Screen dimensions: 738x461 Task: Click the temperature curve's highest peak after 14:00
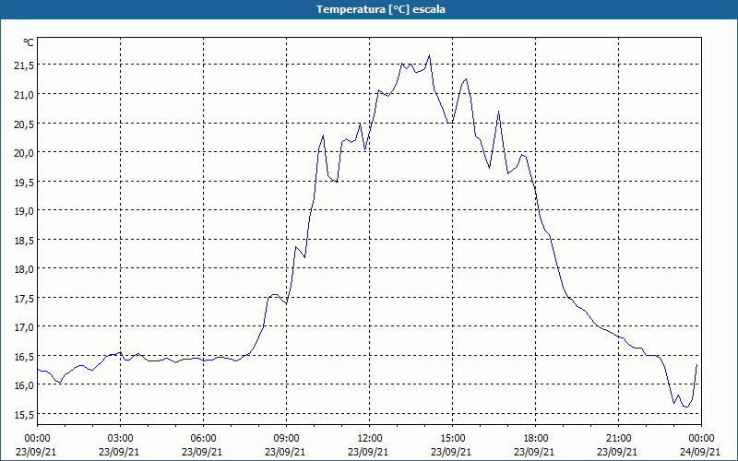429,55
